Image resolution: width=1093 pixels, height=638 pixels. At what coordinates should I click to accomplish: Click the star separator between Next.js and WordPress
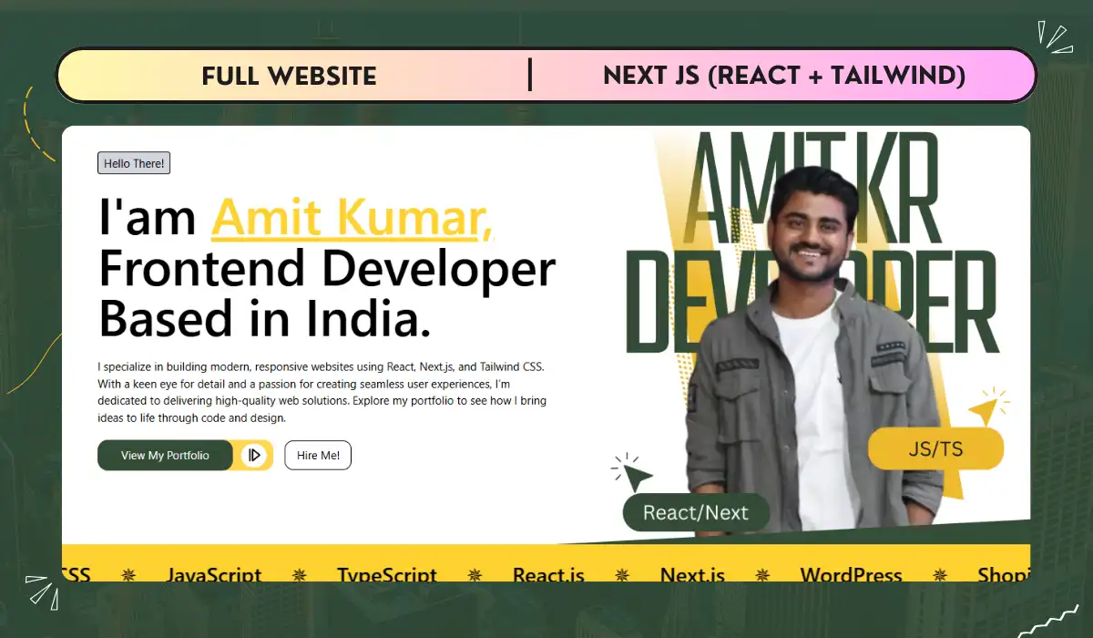[x=762, y=575]
